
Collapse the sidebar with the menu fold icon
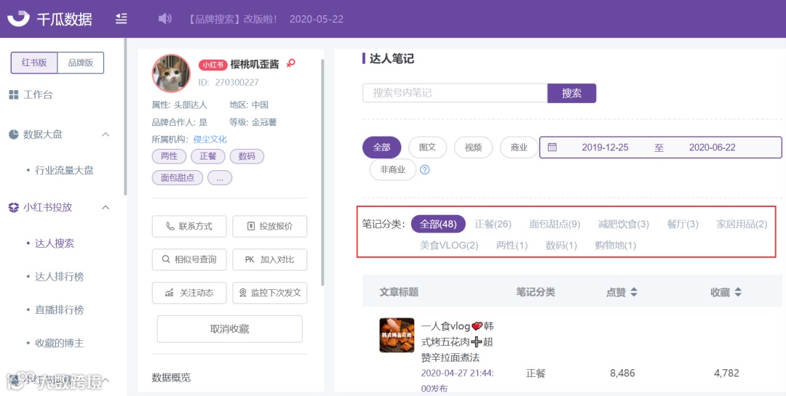coord(122,19)
